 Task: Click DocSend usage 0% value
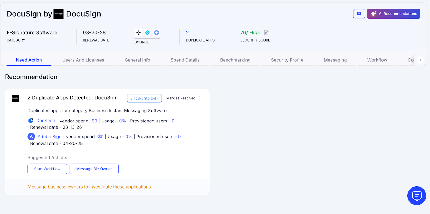pyautogui.click(x=123, y=121)
